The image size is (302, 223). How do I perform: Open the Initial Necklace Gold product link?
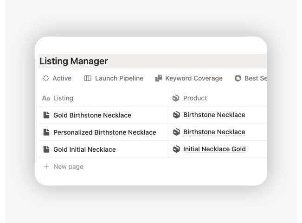214,149
